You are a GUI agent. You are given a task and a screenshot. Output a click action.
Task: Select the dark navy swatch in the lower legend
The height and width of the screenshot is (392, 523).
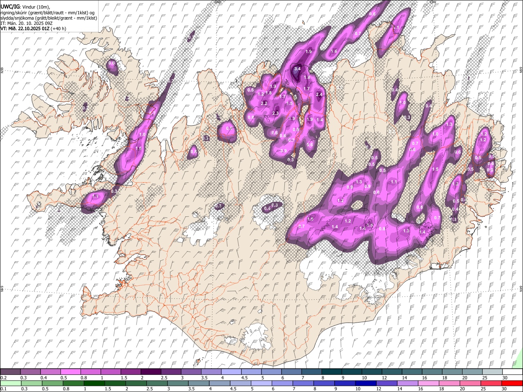point(366,383)
